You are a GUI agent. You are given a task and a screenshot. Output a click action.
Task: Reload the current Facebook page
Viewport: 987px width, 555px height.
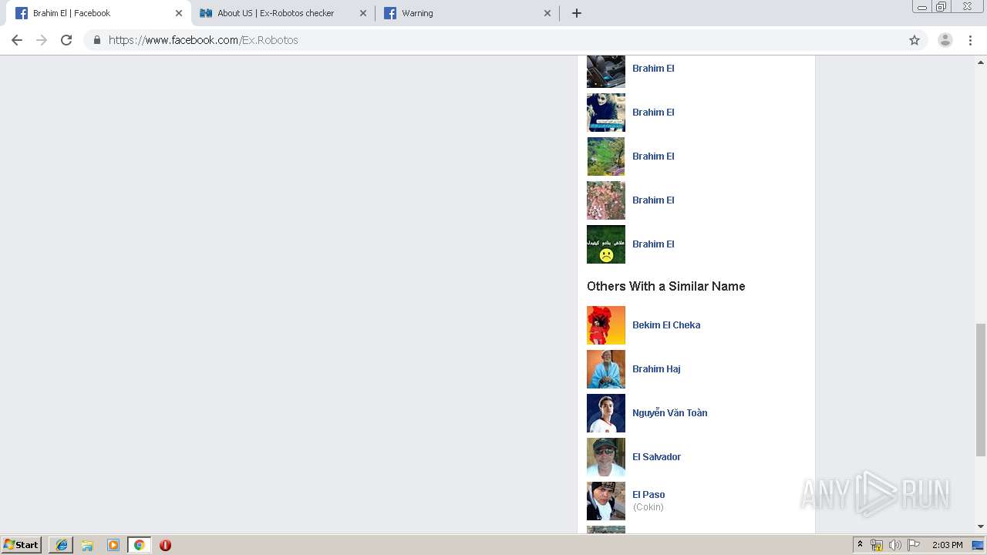(66, 40)
